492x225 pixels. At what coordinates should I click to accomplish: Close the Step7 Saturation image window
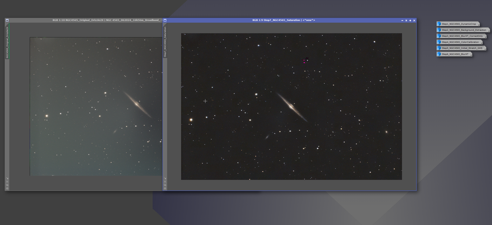click(414, 20)
